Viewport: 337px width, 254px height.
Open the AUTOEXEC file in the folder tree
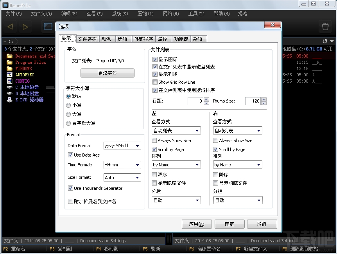pos(24,75)
